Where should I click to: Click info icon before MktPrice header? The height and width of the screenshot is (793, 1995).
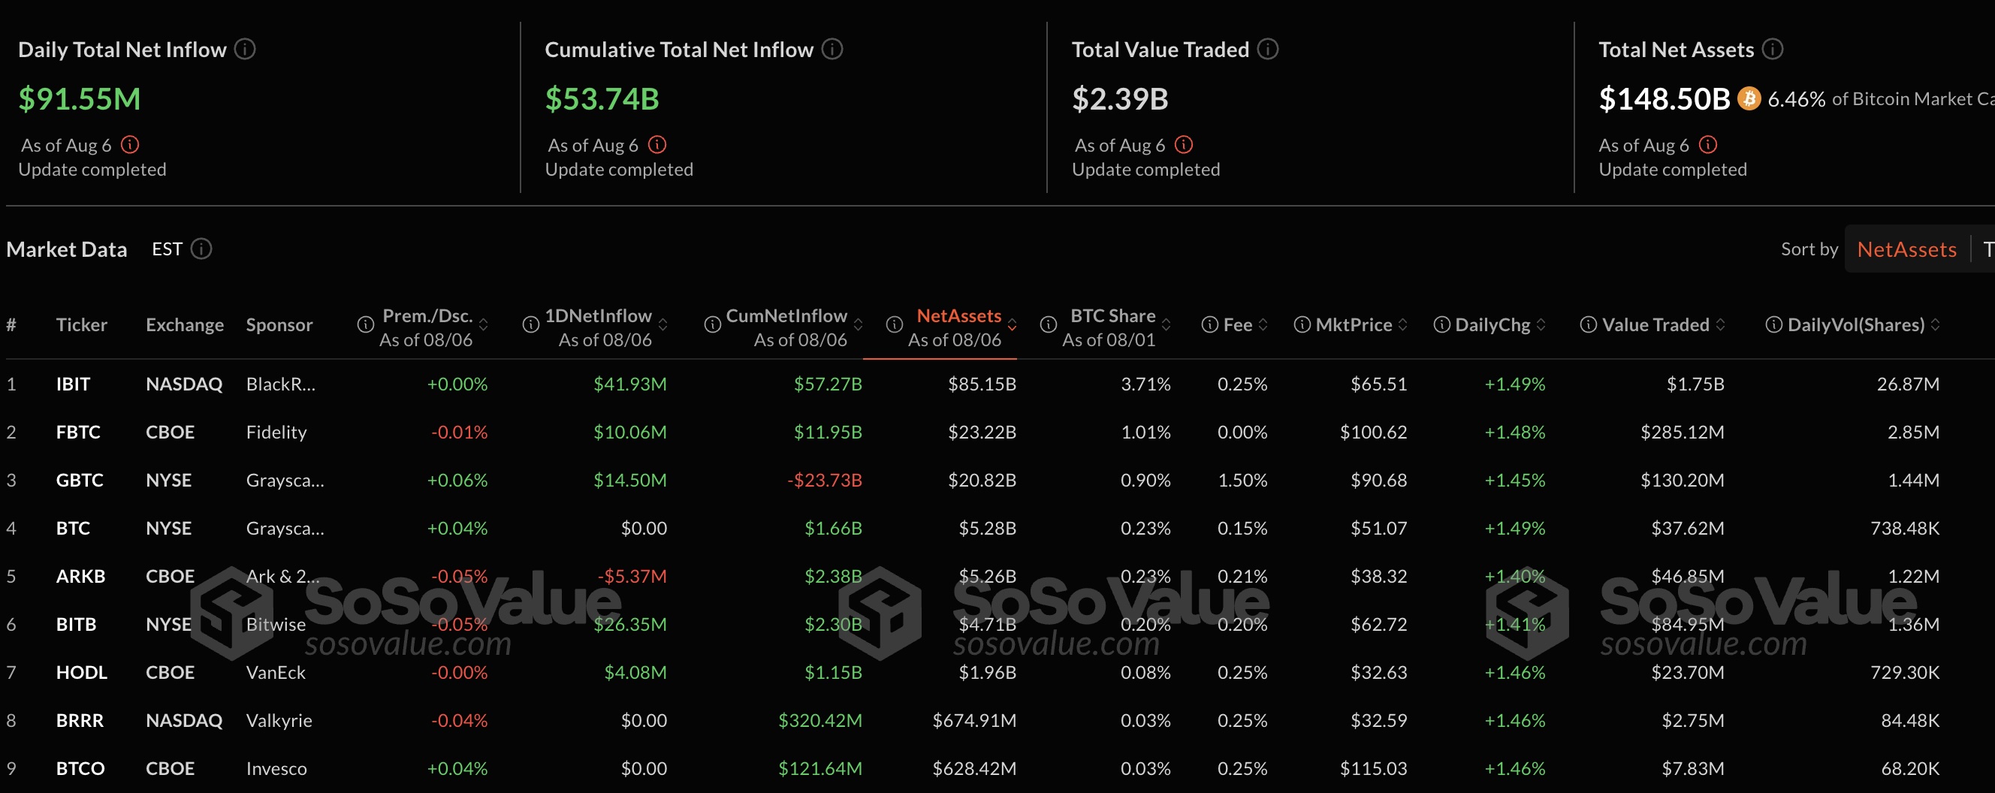(x=1302, y=325)
